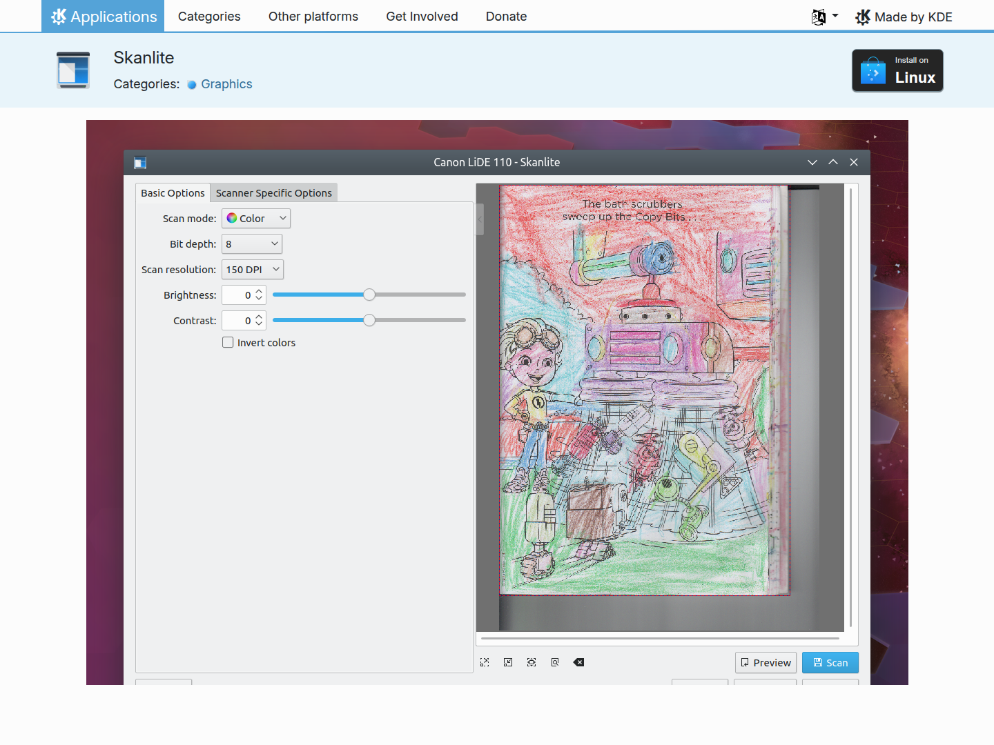
Task: Click the preview vertical scrollbar
Action: (851, 407)
